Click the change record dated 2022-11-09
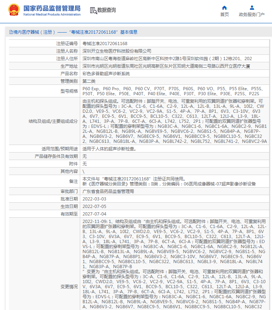This screenshot has height=310, width=272. 175,244
